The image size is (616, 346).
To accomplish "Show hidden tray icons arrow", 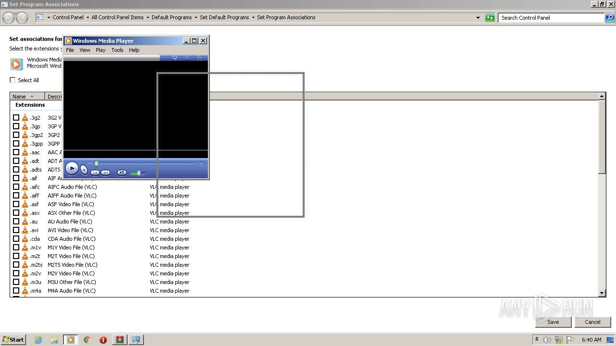I will point(537,340).
